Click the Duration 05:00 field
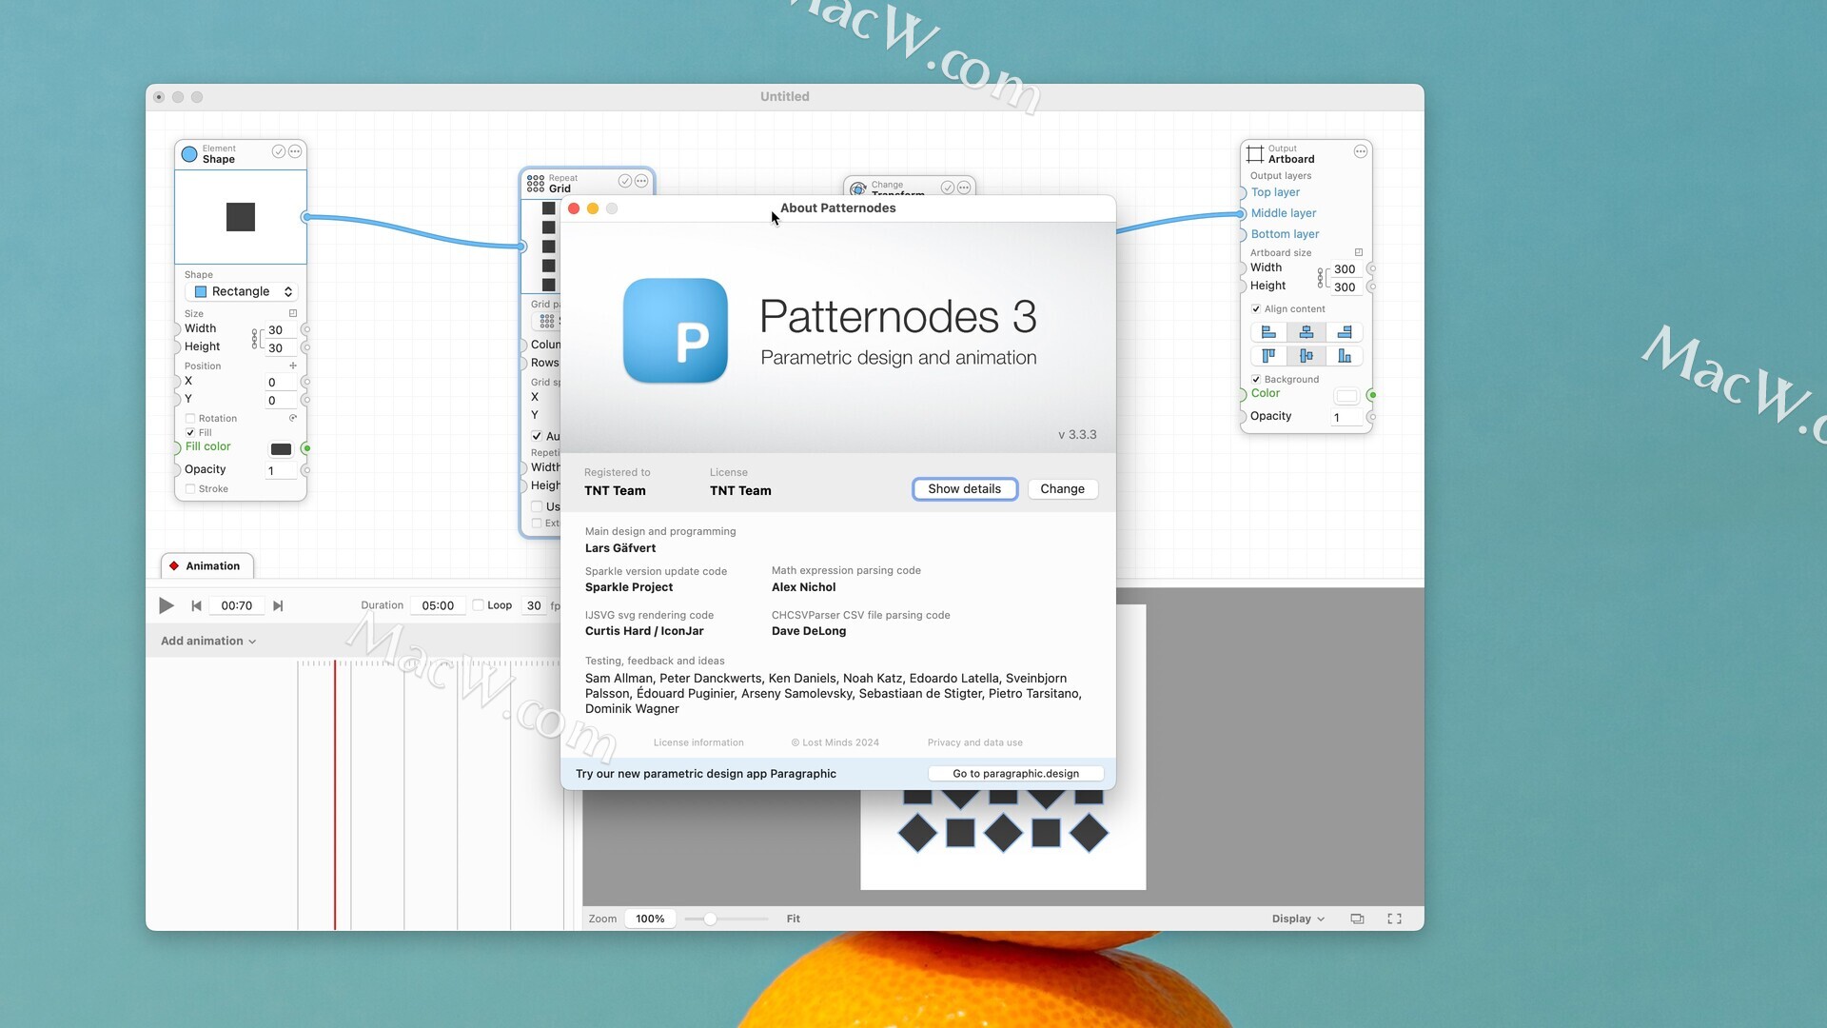The width and height of the screenshot is (1827, 1028). tap(438, 605)
